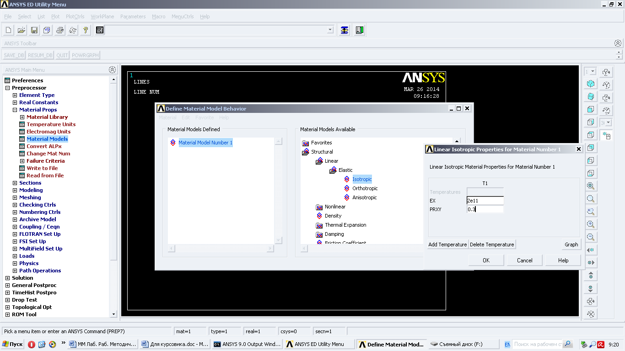The image size is (625, 351).
Task: Click the PRXY value input field
Action: (485, 209)
